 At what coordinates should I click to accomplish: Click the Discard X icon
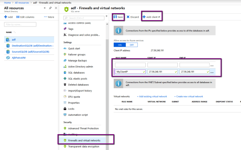click(128, 17)
